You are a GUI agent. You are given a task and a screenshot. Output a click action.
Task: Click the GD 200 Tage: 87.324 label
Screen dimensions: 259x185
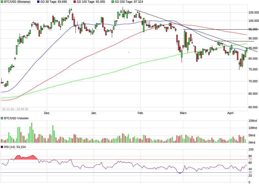pos(129,2)
